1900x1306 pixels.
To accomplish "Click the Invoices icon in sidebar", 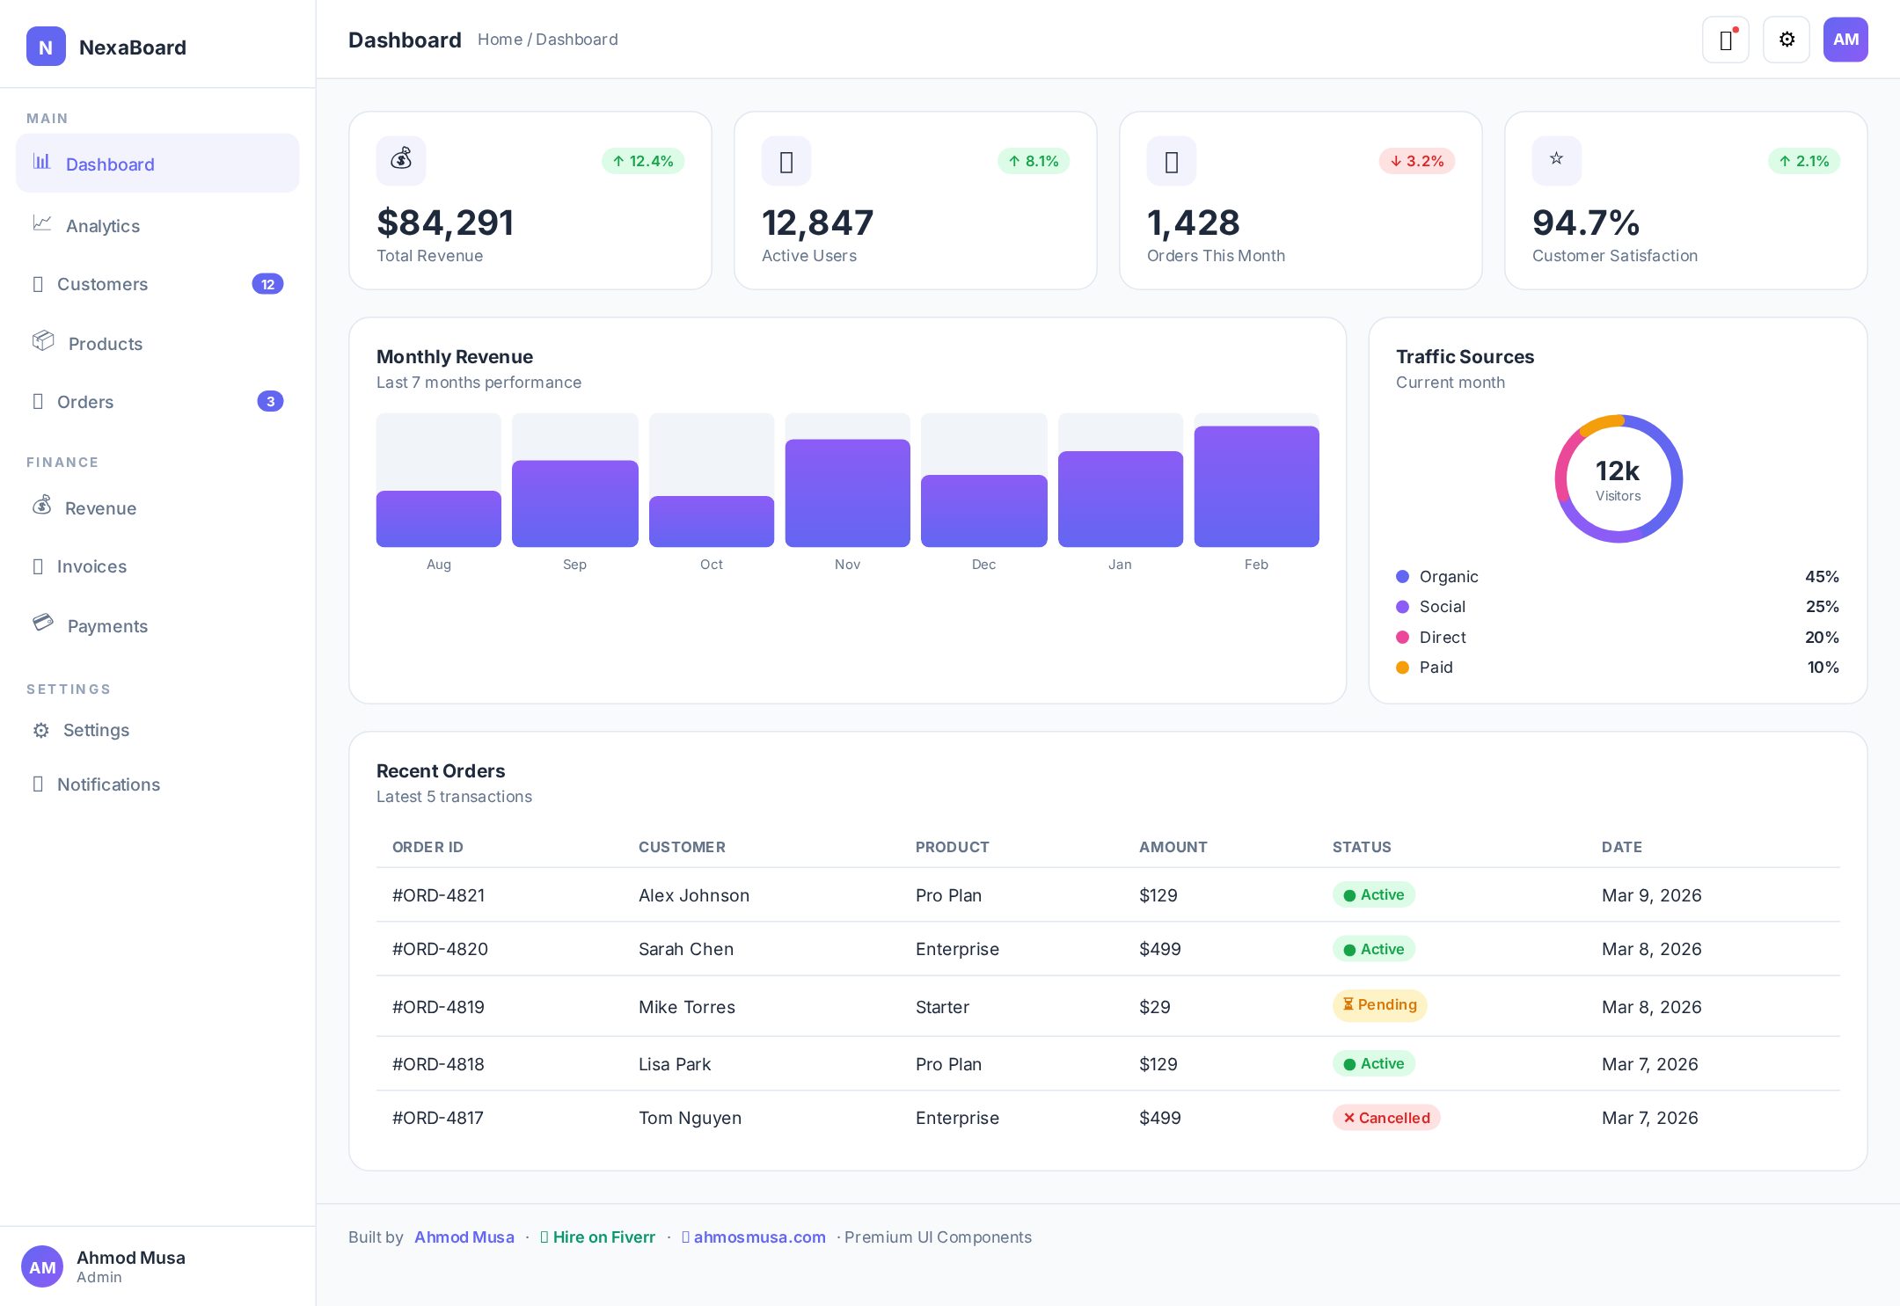I will 38,566.
